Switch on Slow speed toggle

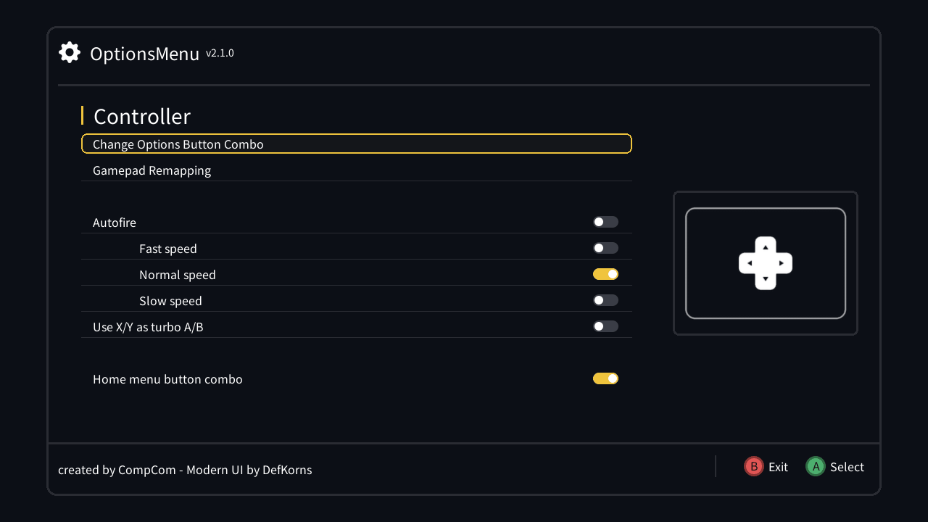point(605,300)
